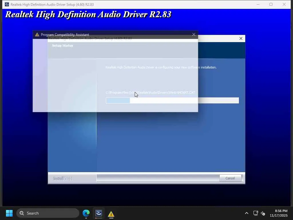The width and height of the screenshot is (293, 220).
Task: Select Realtek setup icon in taskbar
Action: tap(99, 213)
